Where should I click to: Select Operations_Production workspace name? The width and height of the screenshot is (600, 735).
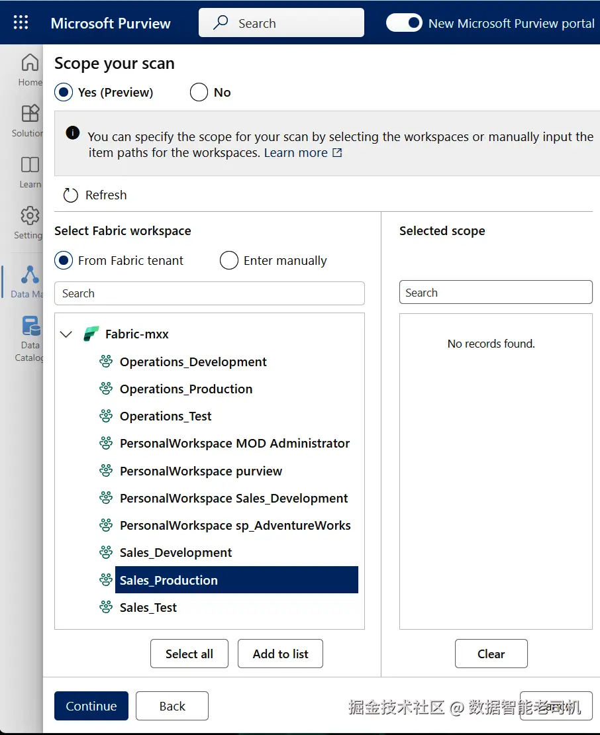tap(186, 389)
